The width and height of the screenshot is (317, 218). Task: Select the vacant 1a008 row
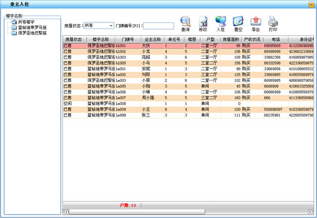coord(188,104)
